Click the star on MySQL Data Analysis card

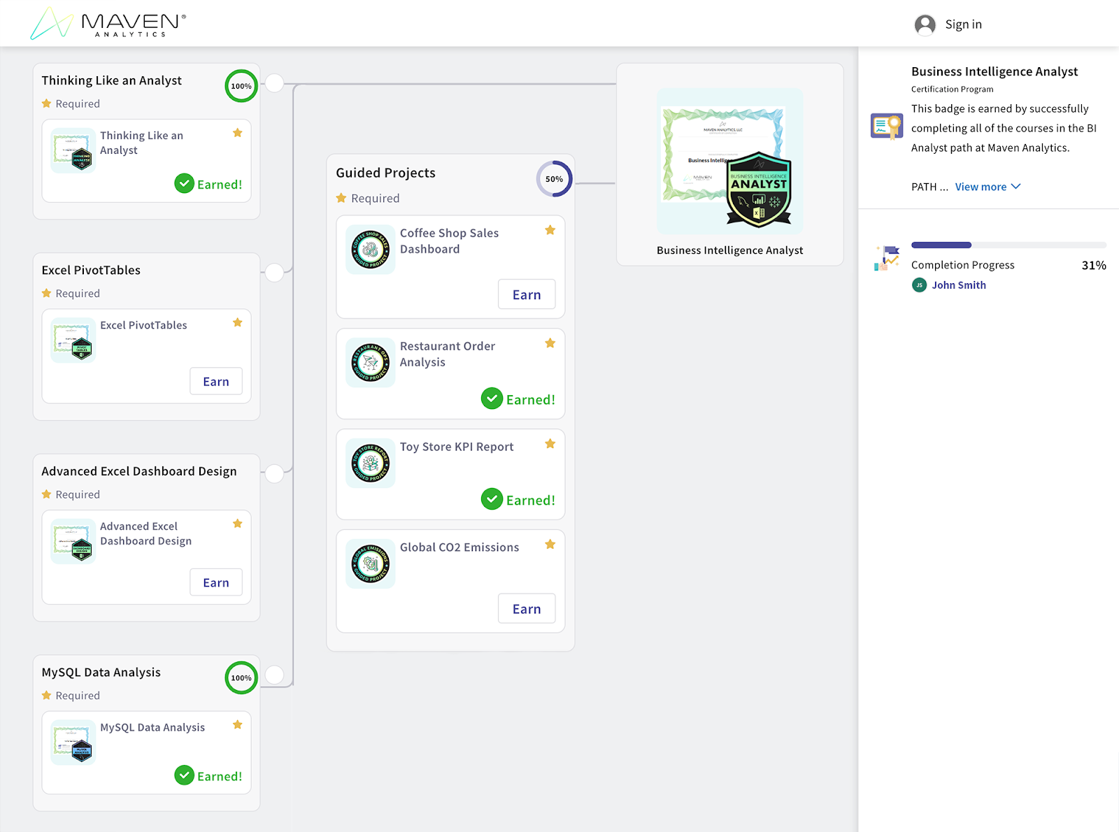pos(238,724)
